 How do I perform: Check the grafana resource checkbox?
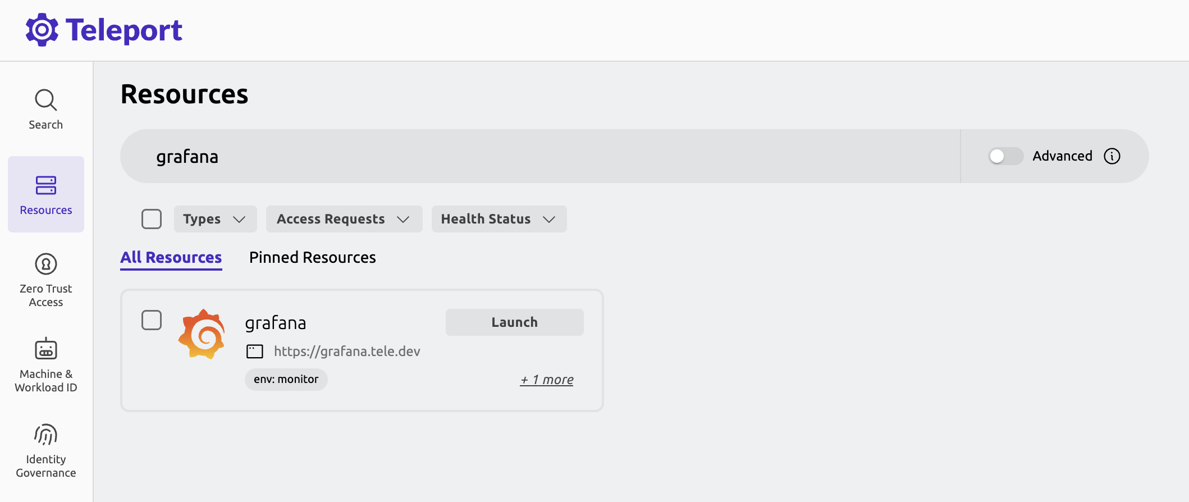click(x=151, y=320)
